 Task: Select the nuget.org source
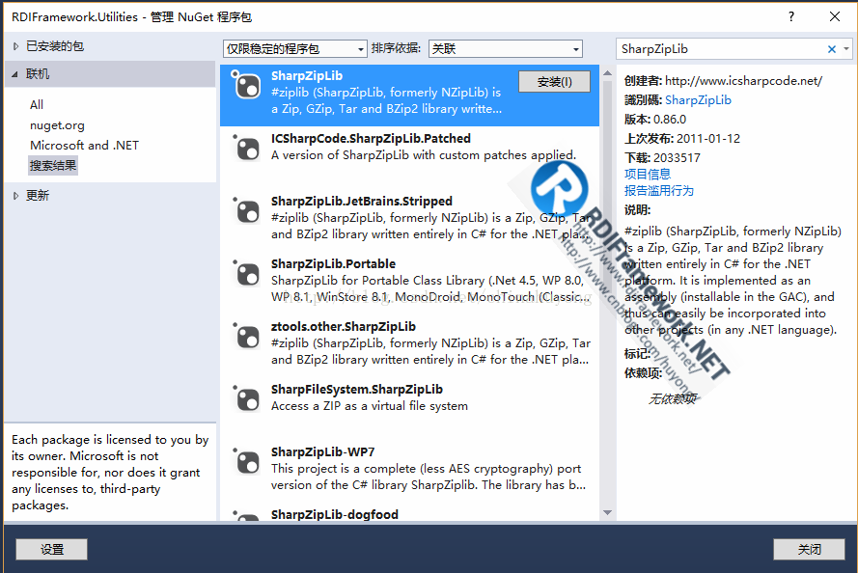(x=58, y=125)
